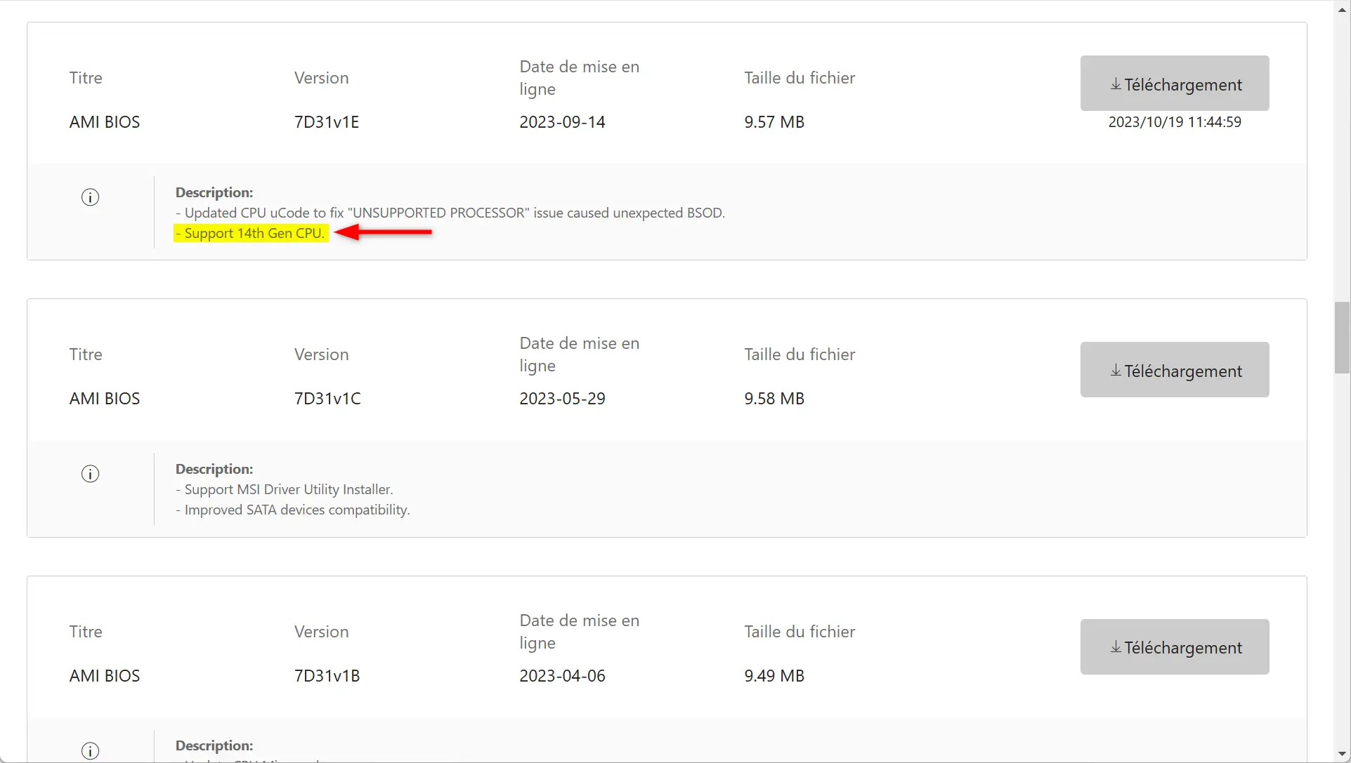Screen dimensions: 1351x763
Task: Click scrollbar down arrow
Action: point(1343,755)
